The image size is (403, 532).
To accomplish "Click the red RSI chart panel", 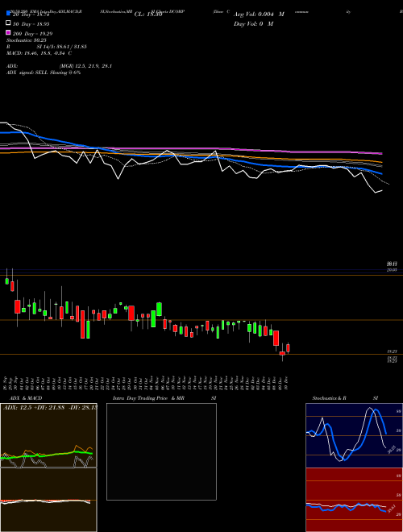I will 354,500.
